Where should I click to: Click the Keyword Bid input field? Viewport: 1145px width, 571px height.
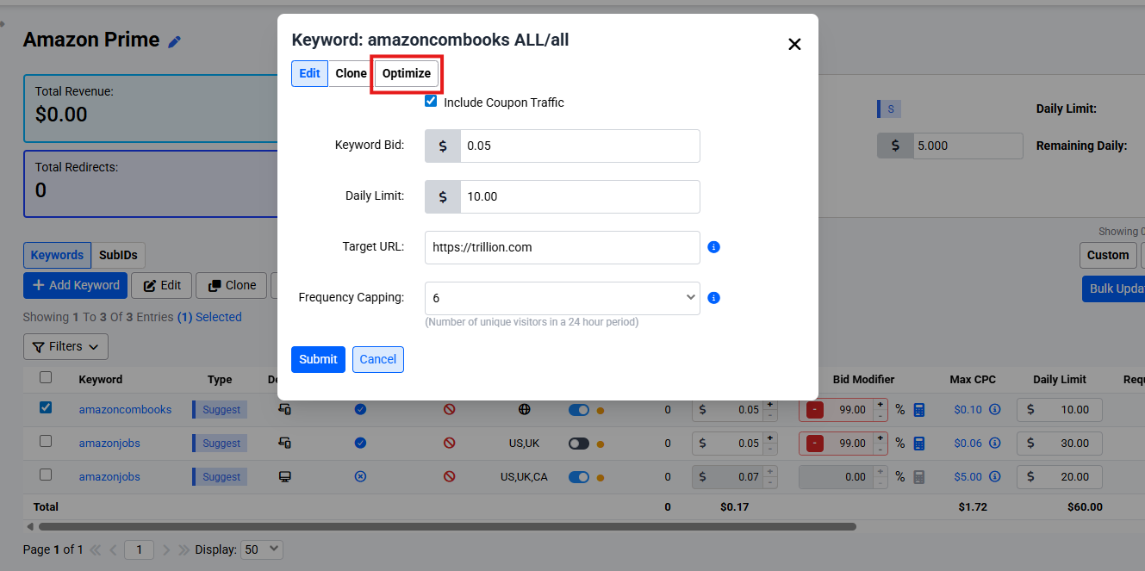point(579,146)
